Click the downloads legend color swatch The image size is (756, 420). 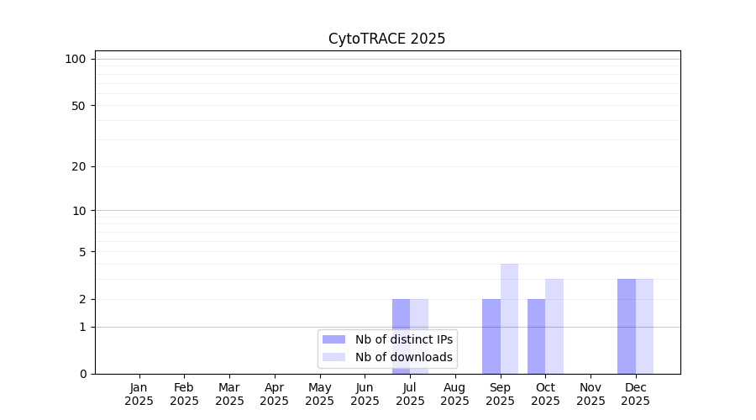pos(333,357)
